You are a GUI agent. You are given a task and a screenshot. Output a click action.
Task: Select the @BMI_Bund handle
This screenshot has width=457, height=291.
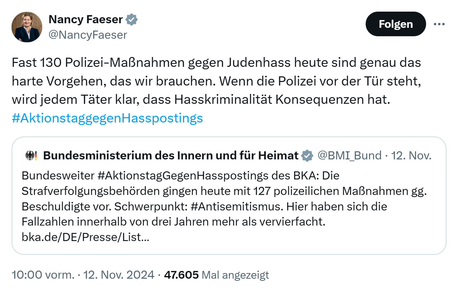349,156
